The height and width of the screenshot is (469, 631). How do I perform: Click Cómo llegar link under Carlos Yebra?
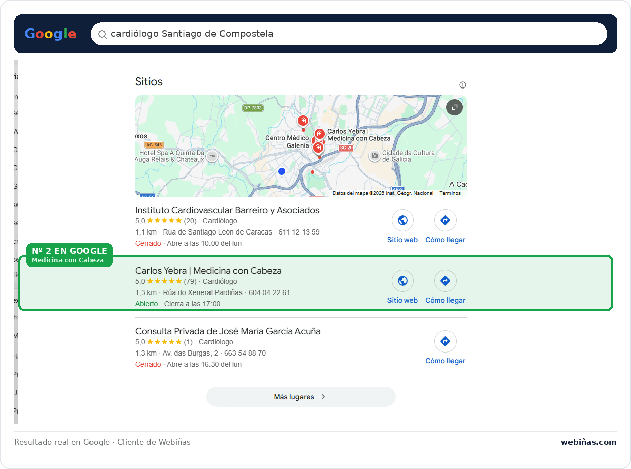point(445,300)
